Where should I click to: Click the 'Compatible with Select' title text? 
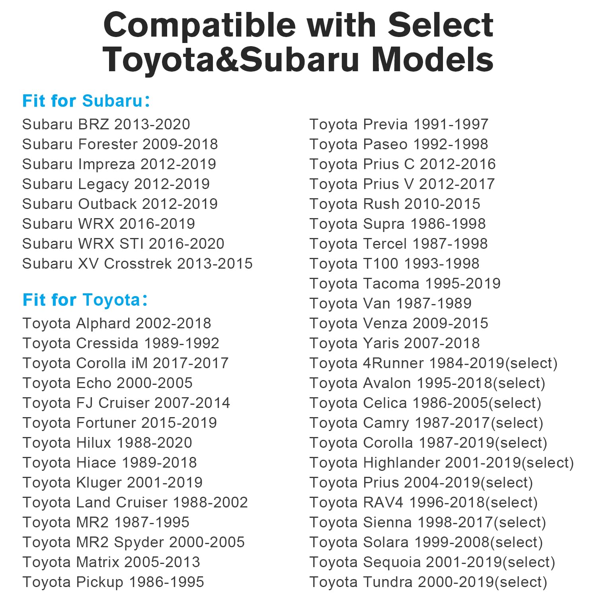click(298, 25)
